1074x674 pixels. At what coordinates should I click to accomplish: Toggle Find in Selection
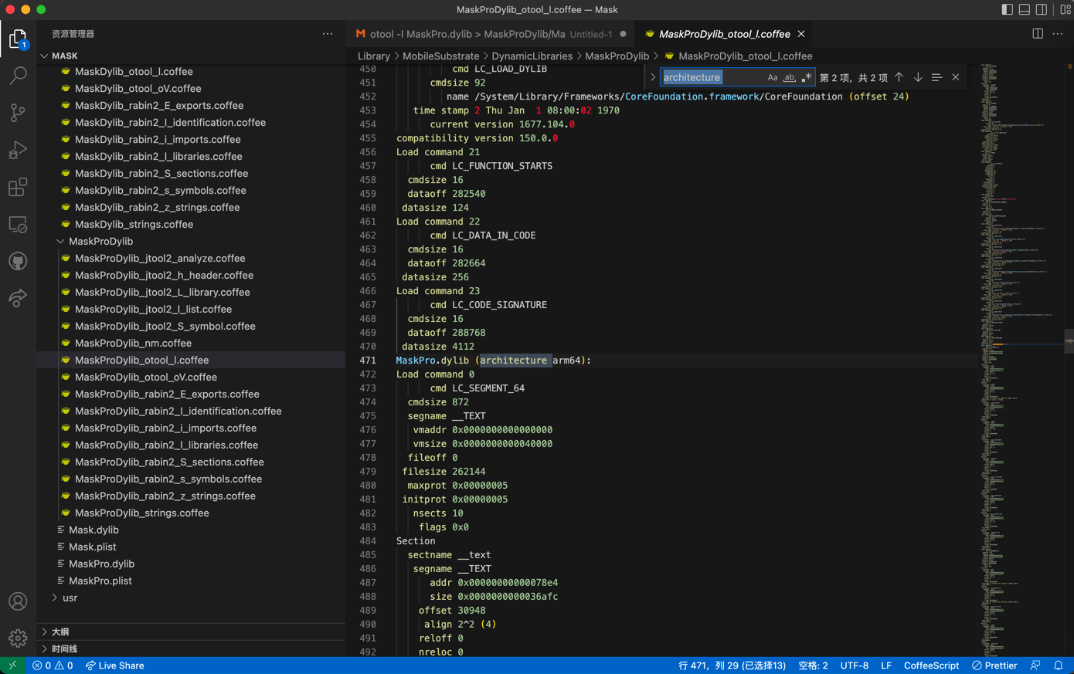tap(936, 77)
